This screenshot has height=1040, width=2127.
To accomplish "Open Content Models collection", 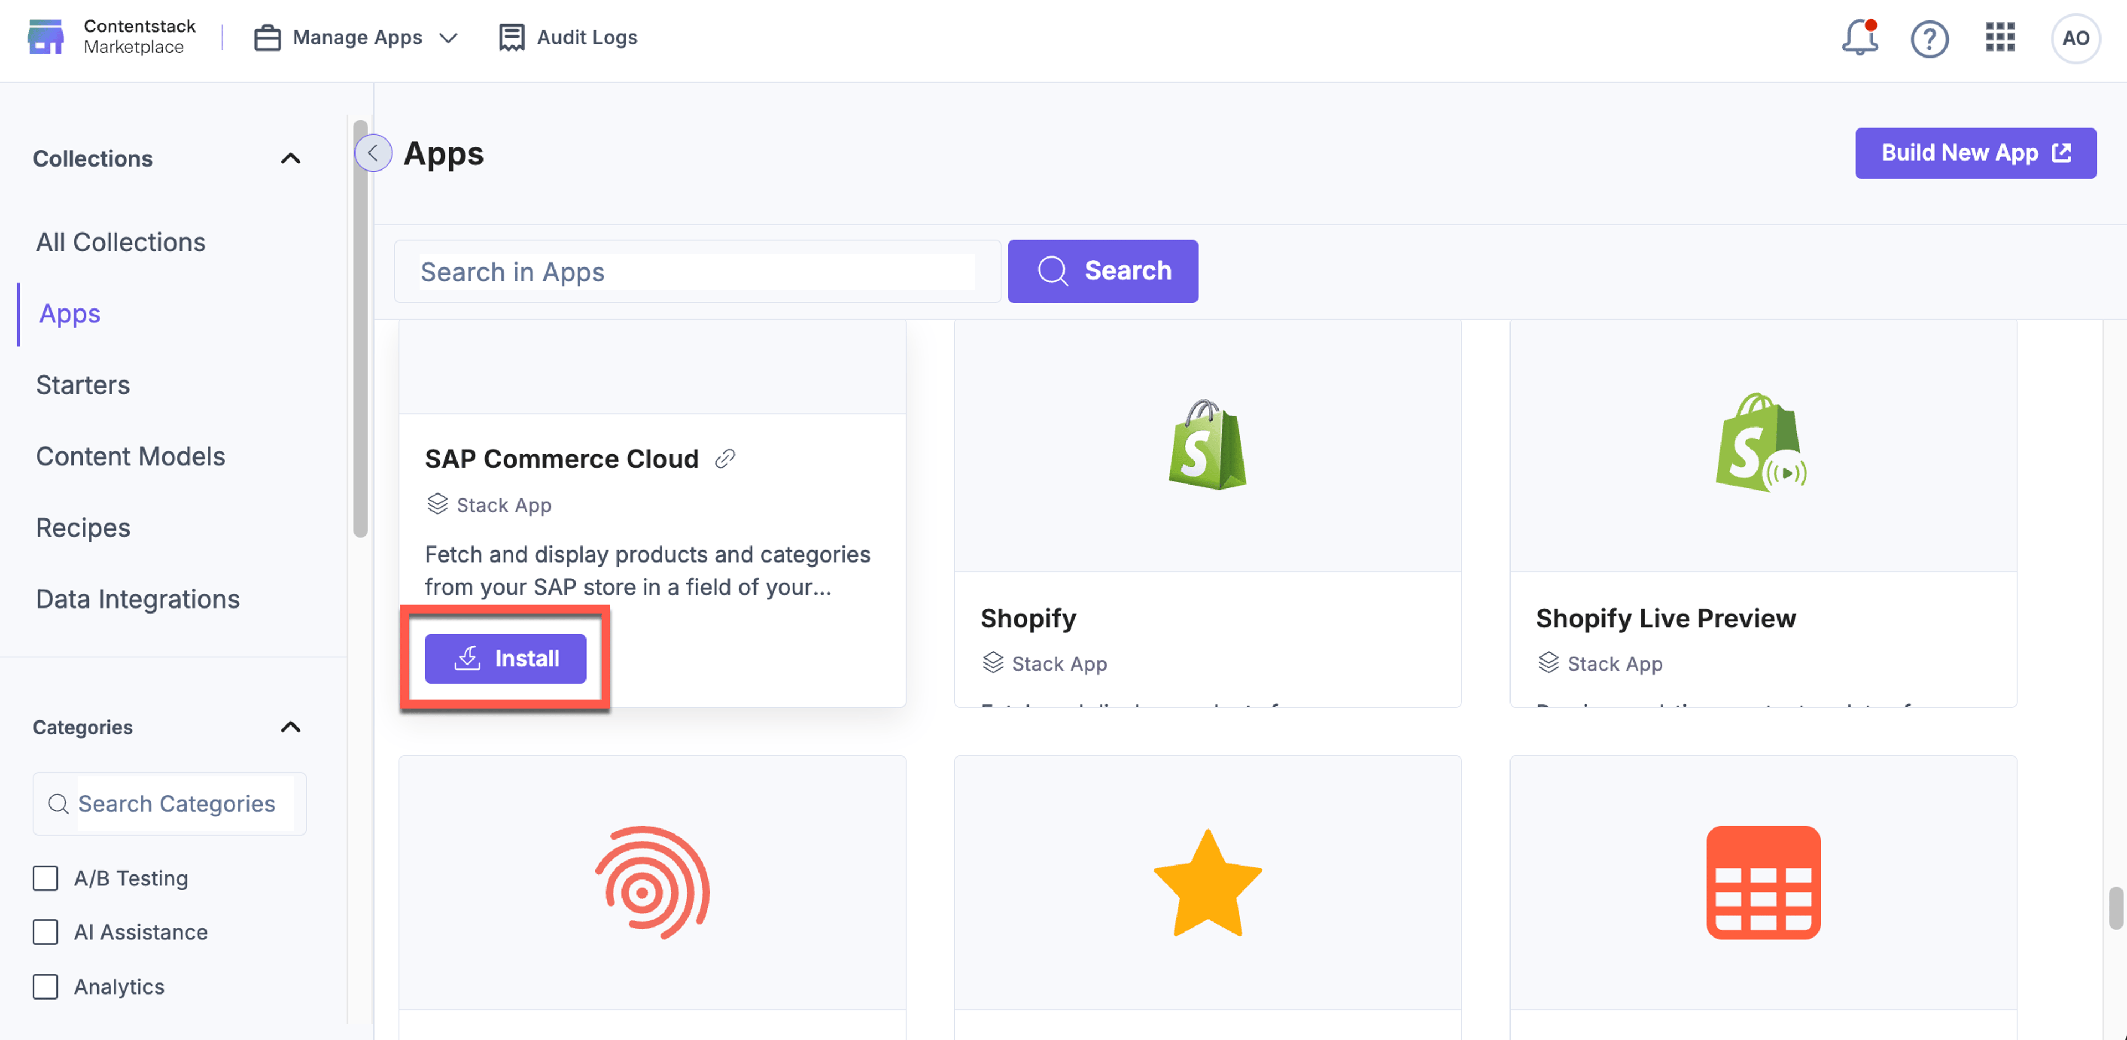I will (131, 456).
